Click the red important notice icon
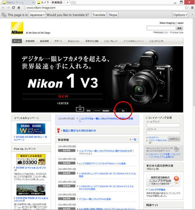The height and width of the screenshot is (210, 195). coord(58,131)
